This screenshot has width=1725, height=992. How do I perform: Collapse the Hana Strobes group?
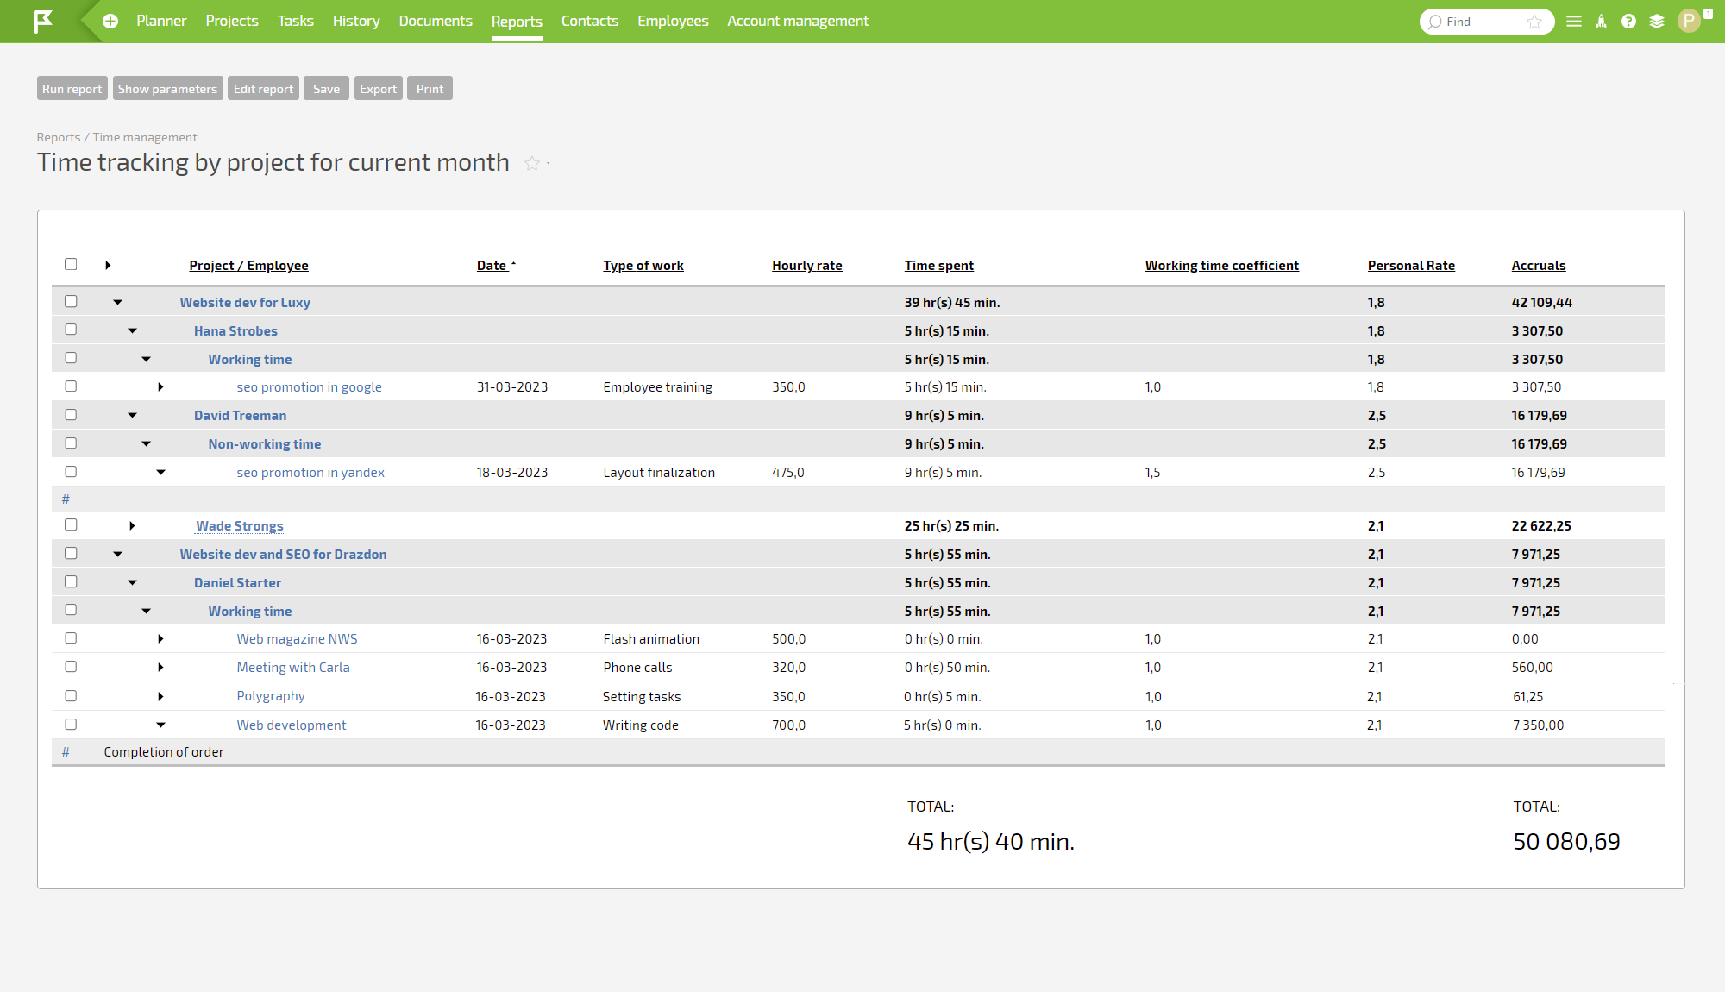pos(132,330)
